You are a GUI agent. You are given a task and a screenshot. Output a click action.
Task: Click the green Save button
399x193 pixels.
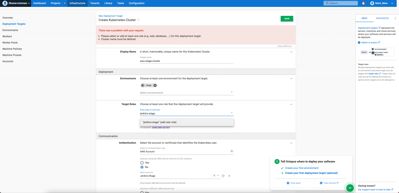[x=286, y=19]
